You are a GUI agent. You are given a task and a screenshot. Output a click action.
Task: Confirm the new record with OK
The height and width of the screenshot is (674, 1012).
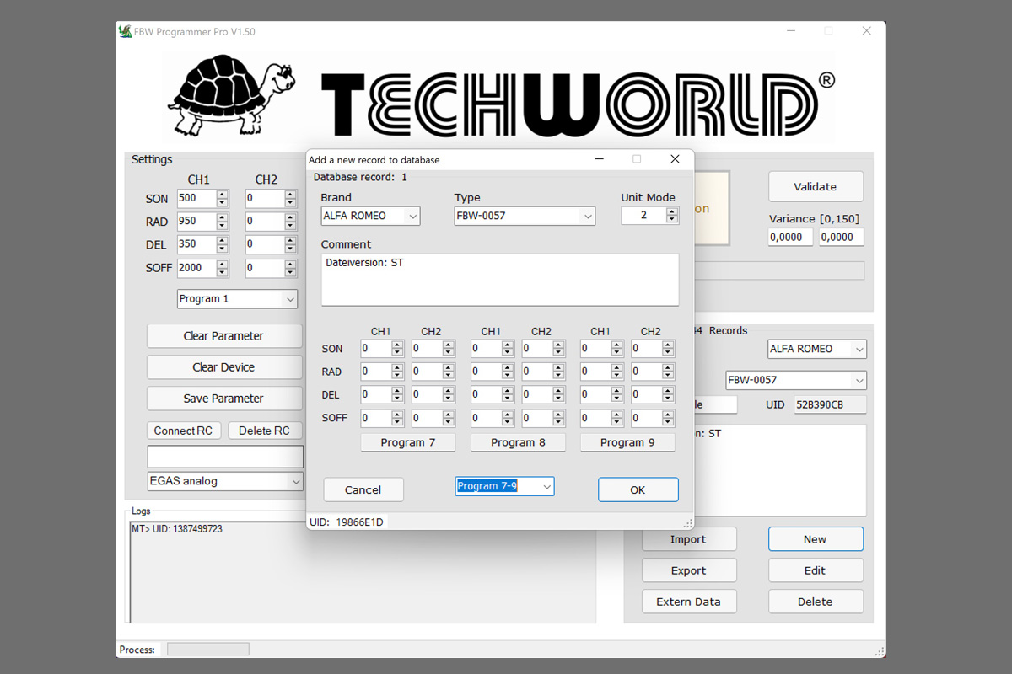pos(638,489)
